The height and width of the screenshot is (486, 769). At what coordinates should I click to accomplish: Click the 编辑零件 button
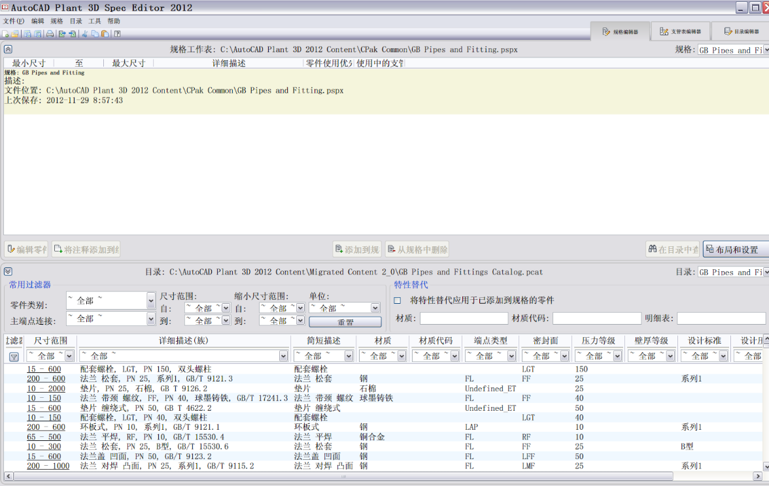pos(26,250)
